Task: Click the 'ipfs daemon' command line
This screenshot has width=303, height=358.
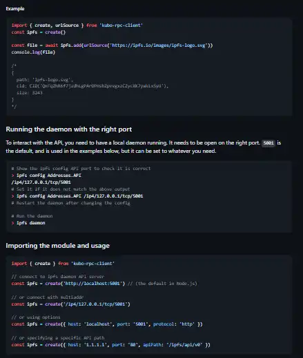Action: point(31,223)
